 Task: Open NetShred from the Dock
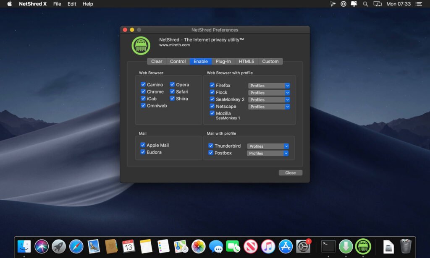point(362,247)
